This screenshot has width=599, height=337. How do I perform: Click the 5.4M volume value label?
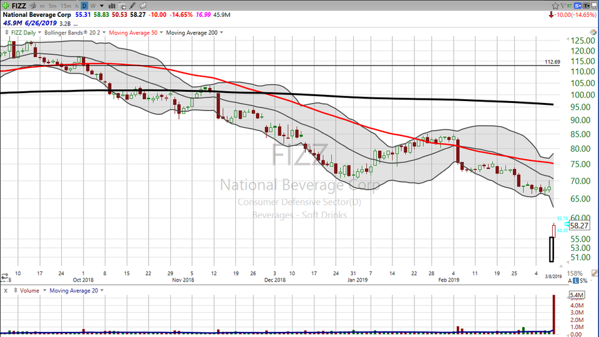coord(576,295)
